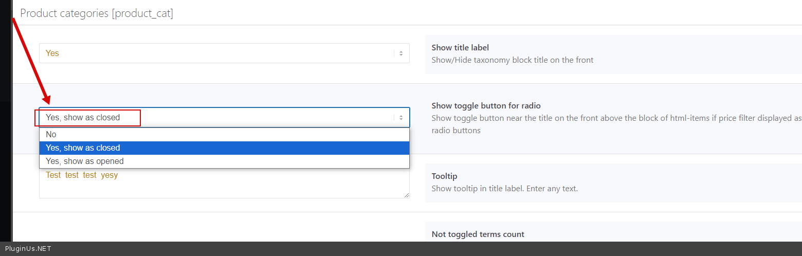Click the "Show title label" heading

[460, 48]
